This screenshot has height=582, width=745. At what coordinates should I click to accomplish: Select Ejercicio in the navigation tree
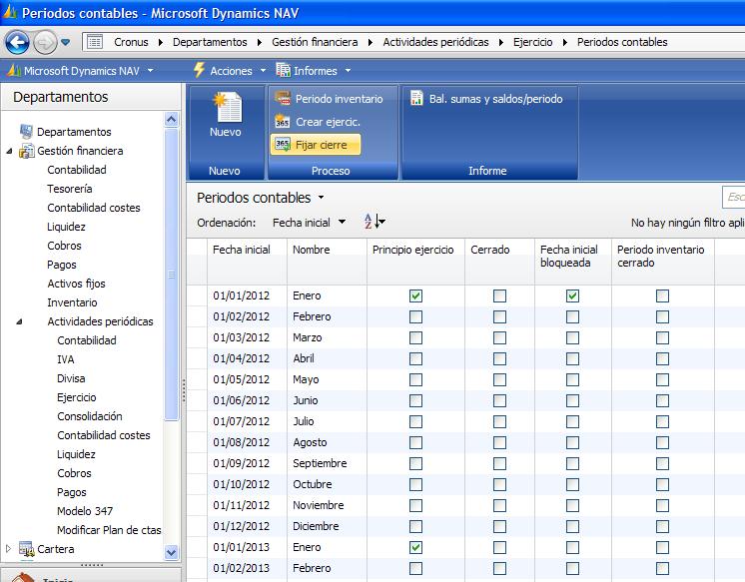pyautogui.click(x=77, y=397)
